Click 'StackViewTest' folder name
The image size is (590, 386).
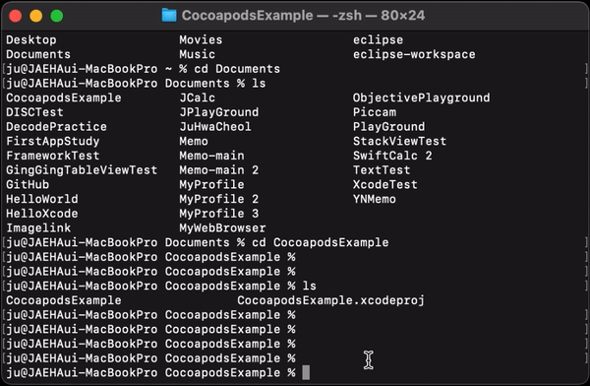point(399,141)
